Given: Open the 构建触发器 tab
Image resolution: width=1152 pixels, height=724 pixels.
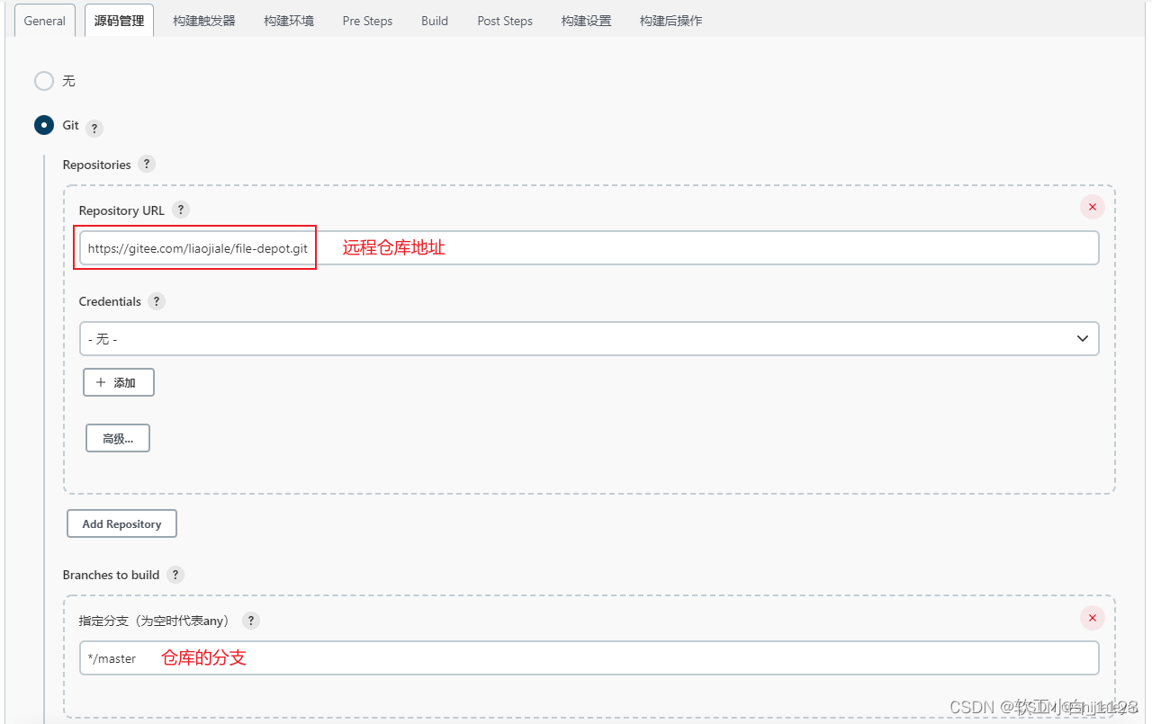Looking at the screenshot, I should [x=204, y=21].
